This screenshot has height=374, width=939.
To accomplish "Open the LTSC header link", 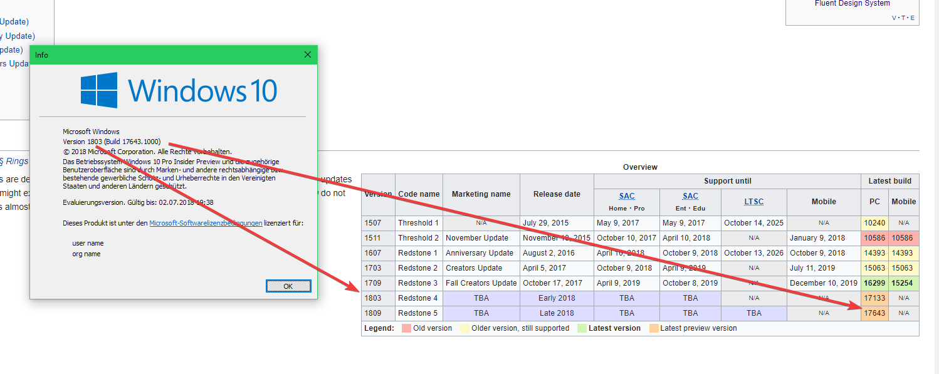I will [x=753, y=202].
